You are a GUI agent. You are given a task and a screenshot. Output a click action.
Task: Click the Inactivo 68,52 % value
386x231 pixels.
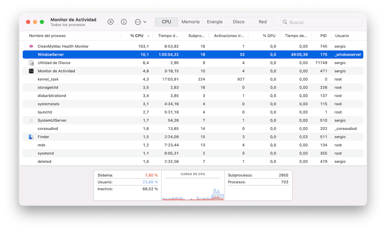point(150,189)
